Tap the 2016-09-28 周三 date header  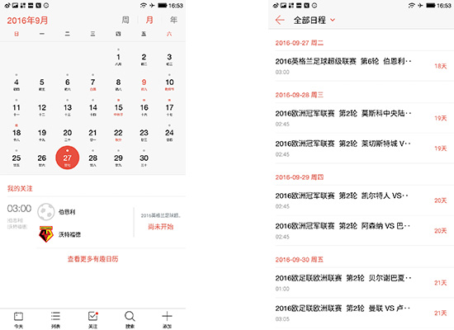tap(300, 95)
